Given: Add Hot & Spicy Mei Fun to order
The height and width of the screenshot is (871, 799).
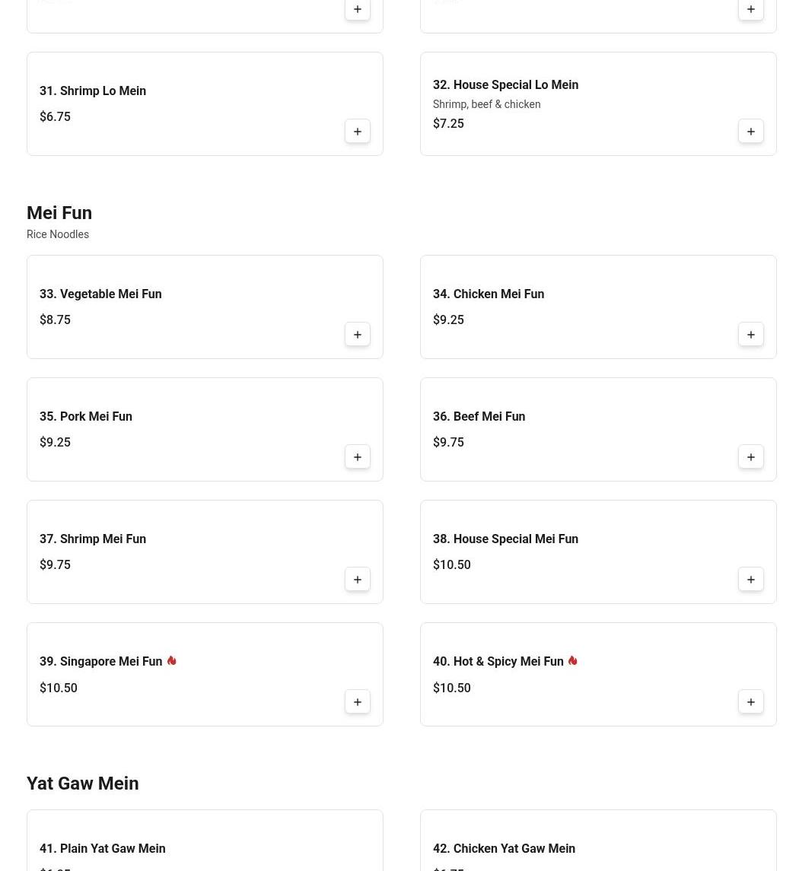Looking at the screenshot, I should pyautogui.click(x=751, y=702).
